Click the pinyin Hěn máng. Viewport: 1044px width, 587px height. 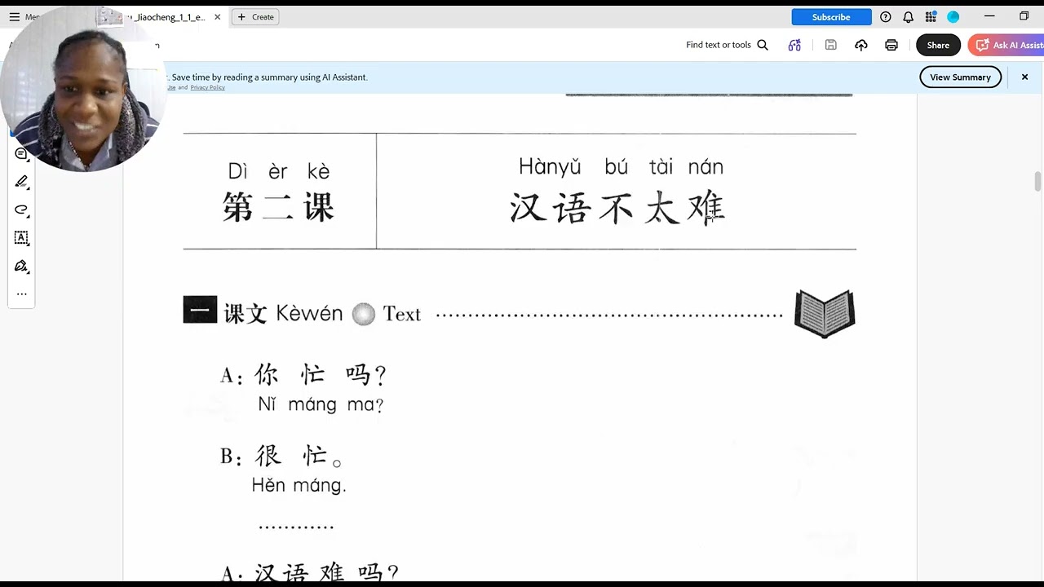(299, 485)
